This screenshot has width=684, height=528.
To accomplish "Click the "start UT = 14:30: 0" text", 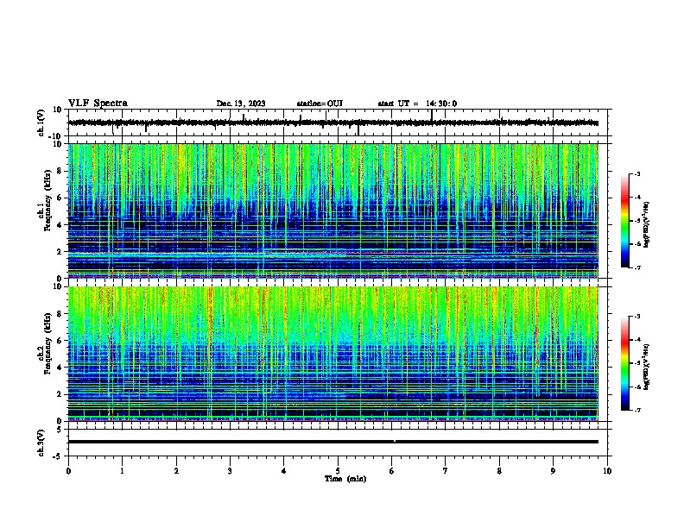I will [417, 104].
